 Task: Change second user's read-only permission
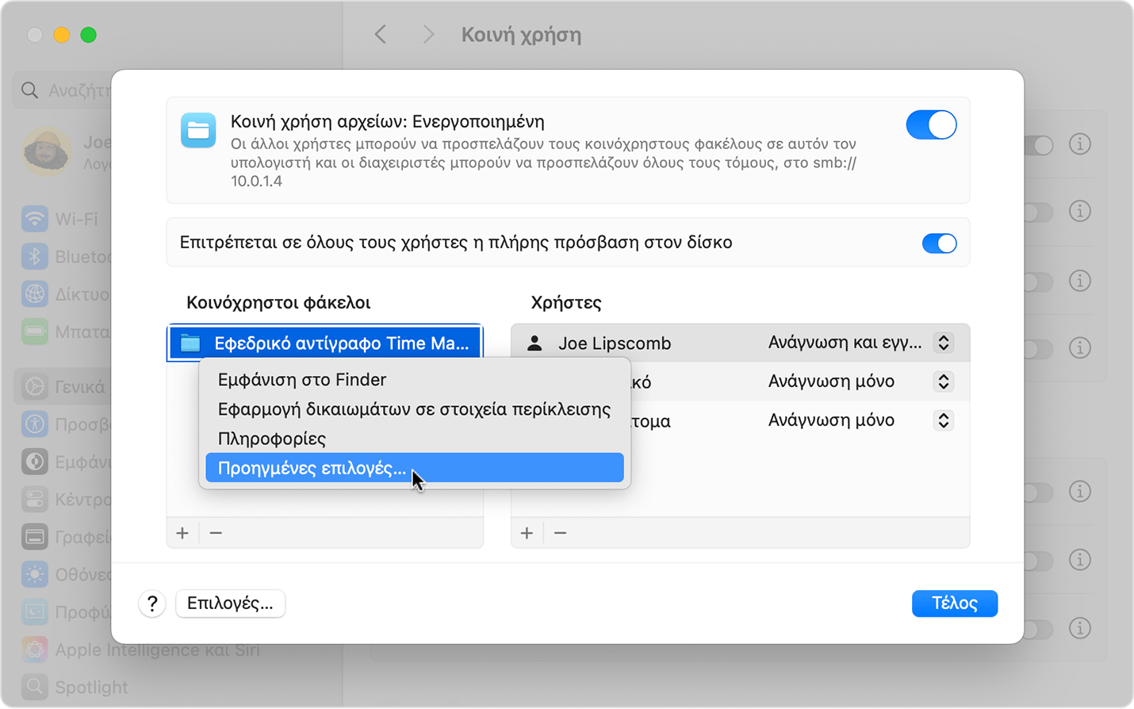tap(943, 381)
